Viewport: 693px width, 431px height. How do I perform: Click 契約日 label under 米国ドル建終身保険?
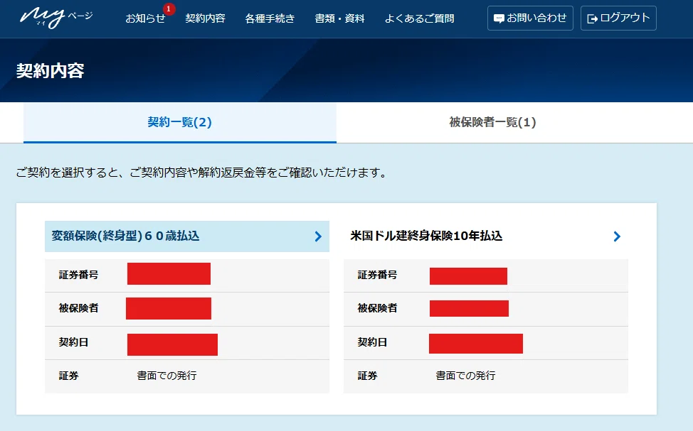click(x=373, y=342)
